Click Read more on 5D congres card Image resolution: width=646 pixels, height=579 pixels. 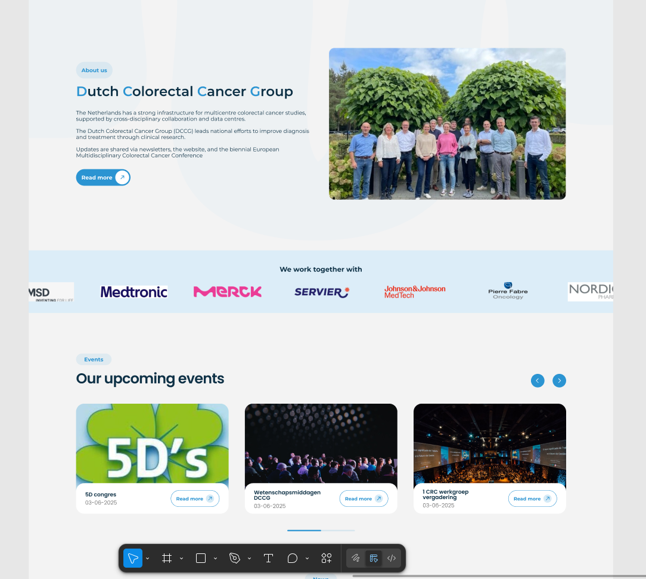coord(195,499)
